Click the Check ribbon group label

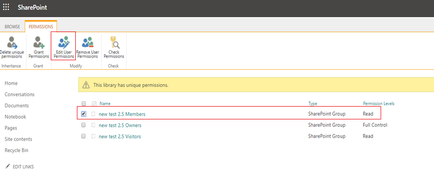(114, 66)
